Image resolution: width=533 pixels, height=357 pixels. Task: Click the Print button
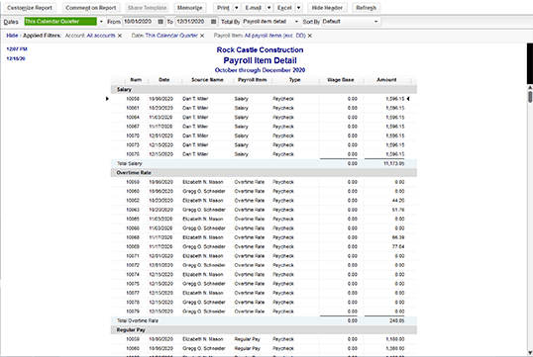[x=223, y=8]
